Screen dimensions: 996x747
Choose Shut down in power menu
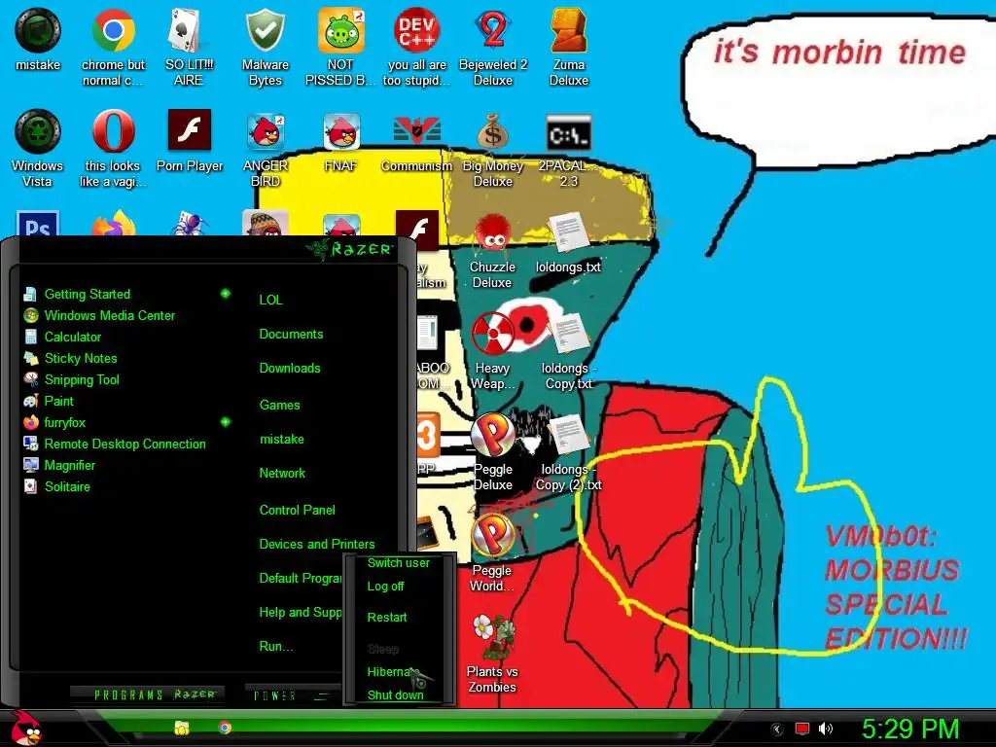click(x=395, y=694)
